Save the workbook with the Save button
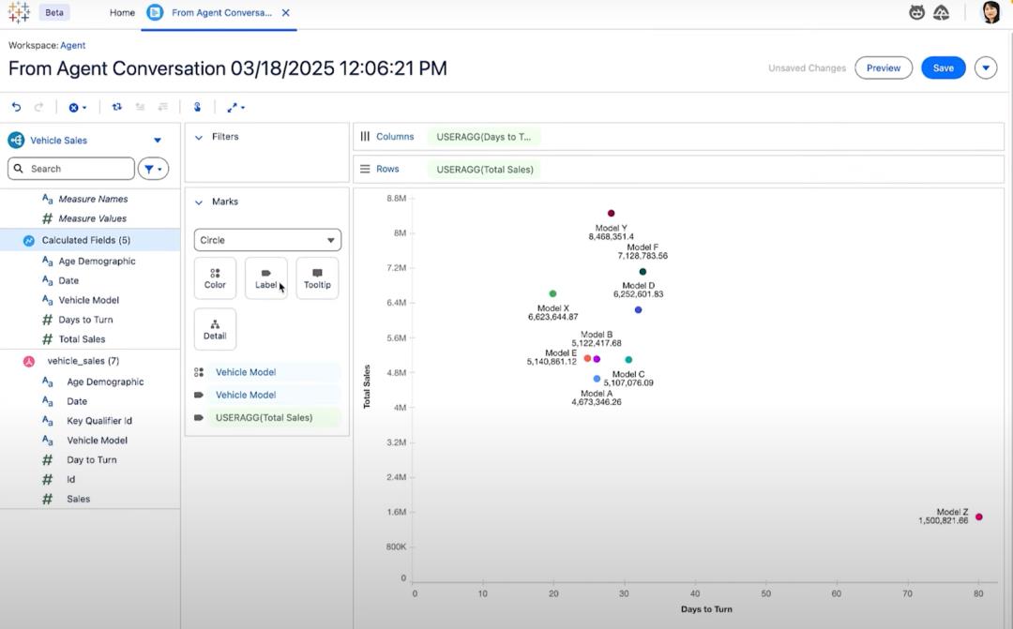The width and height of the screenshot is (1013, 629). [x=943, y=67]
